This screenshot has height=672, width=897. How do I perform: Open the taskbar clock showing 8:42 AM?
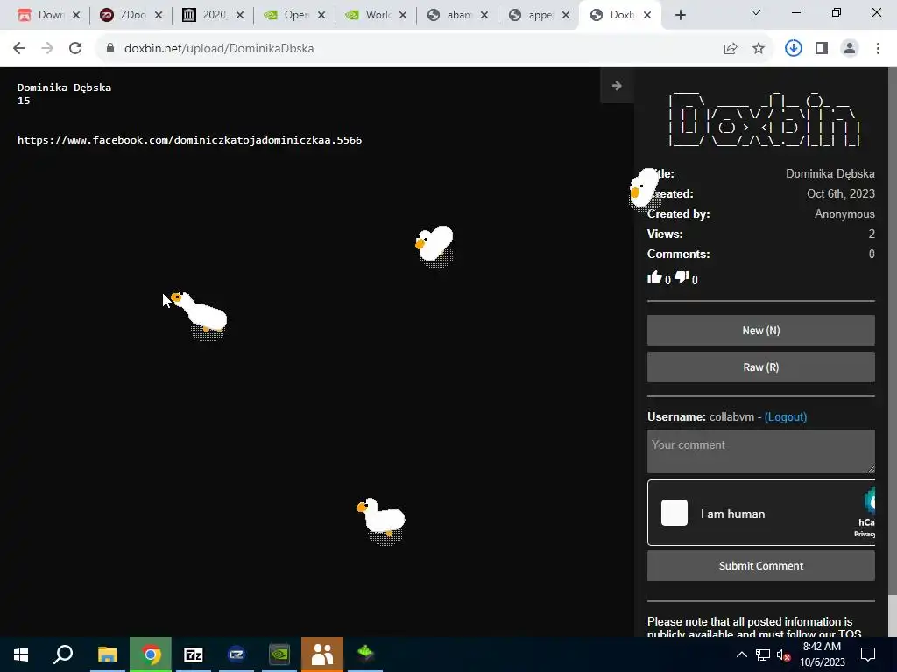click(x=822, y=654)
